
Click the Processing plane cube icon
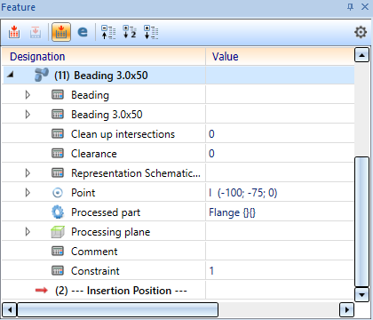[x=58, y=232]
